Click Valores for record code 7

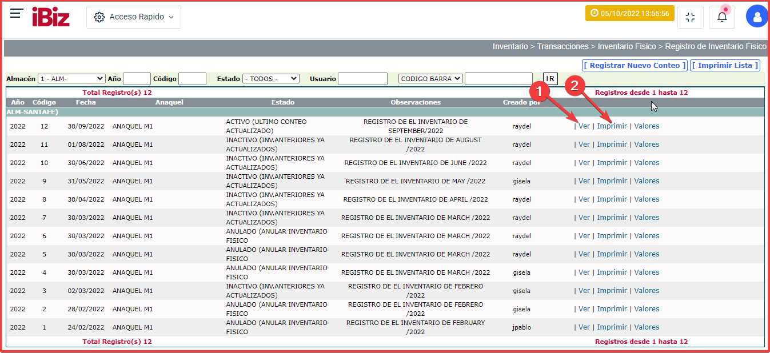(x=647, y=218)
